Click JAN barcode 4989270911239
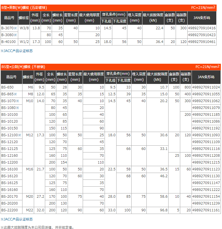This screenshot has width=222, height=229. pos(206,203)
